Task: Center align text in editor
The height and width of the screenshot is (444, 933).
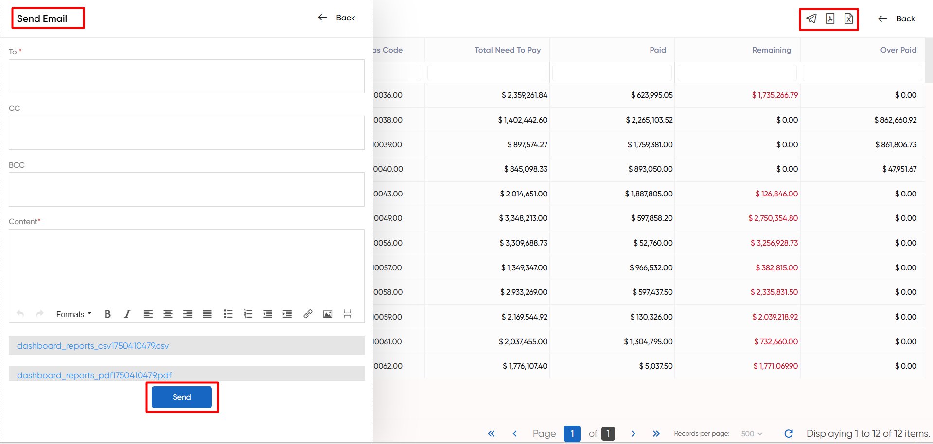Action: (x=168, y=314)
